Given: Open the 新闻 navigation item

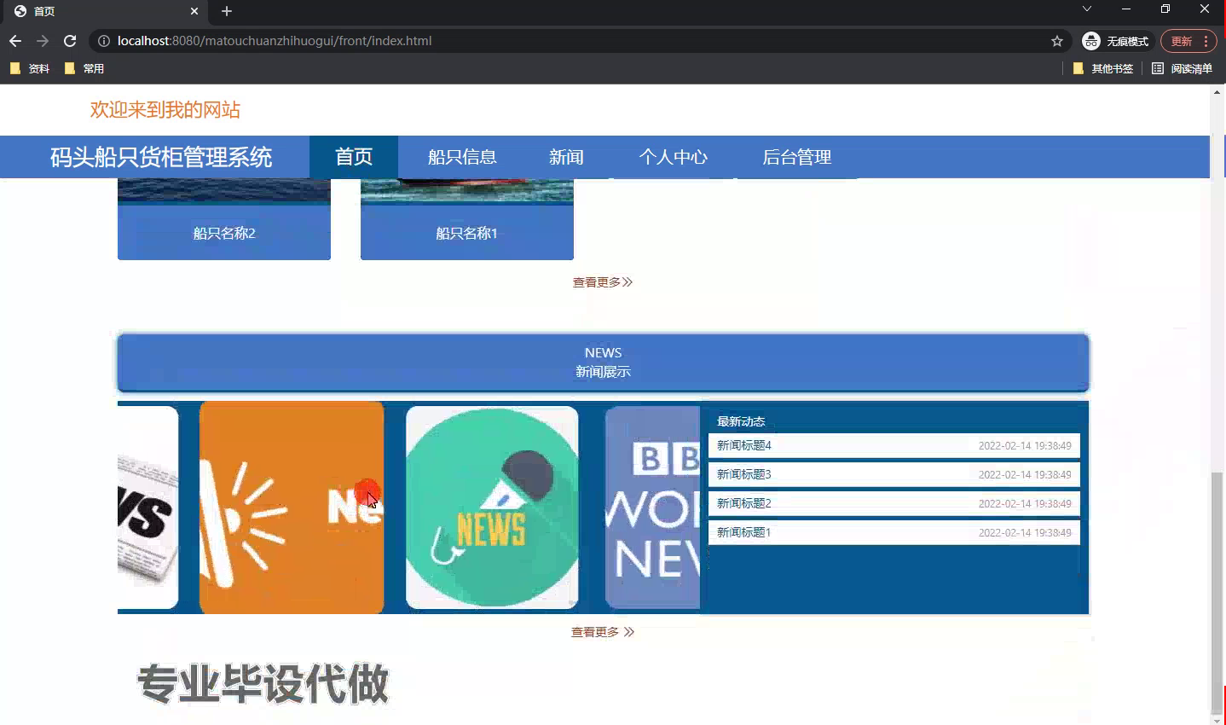Looking at the screenshot, I should pos(566,157).
